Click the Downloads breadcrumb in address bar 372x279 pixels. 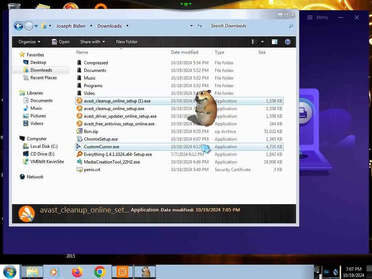pyautogui.click(x=109, y=26)
